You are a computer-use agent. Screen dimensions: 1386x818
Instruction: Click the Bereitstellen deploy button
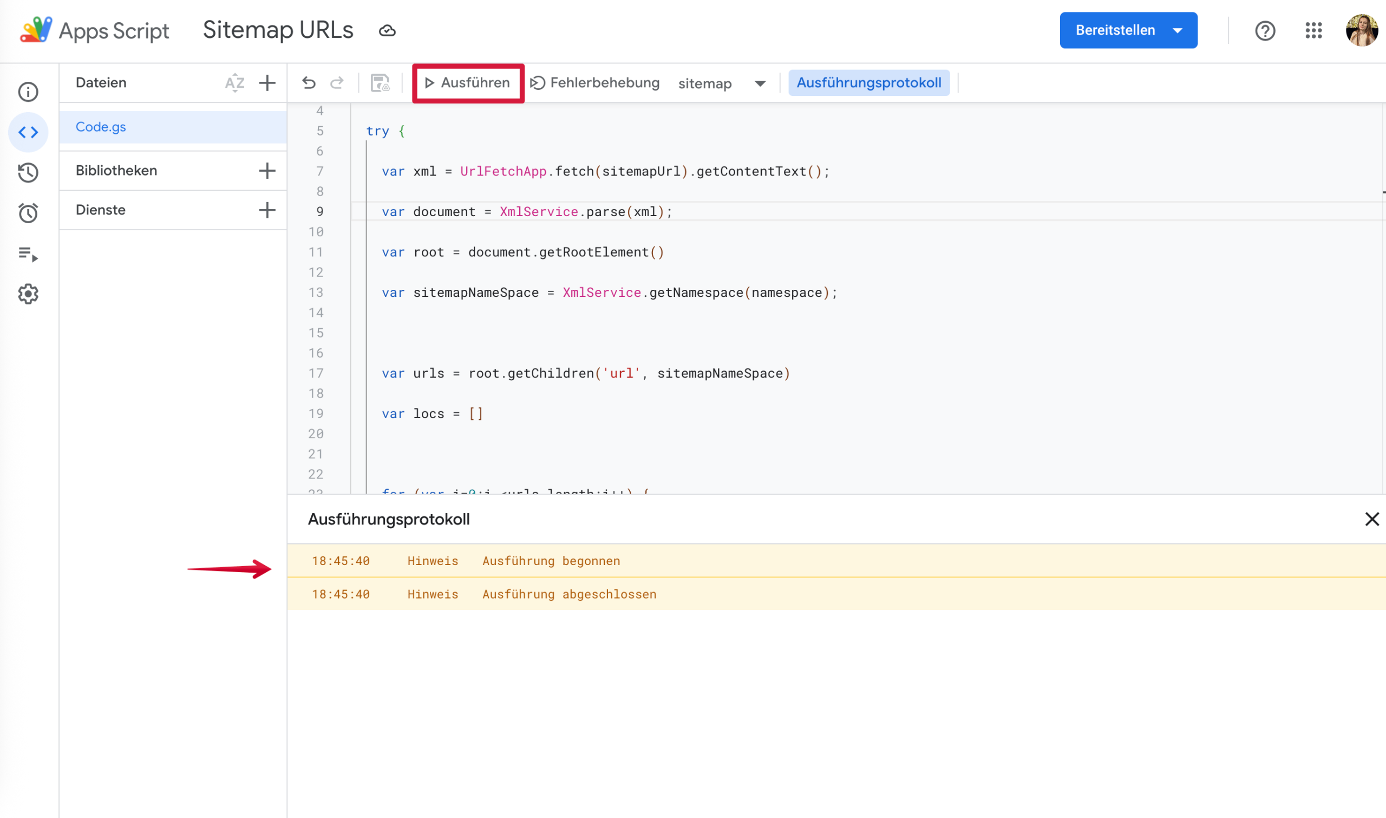tap(1128, 30)
